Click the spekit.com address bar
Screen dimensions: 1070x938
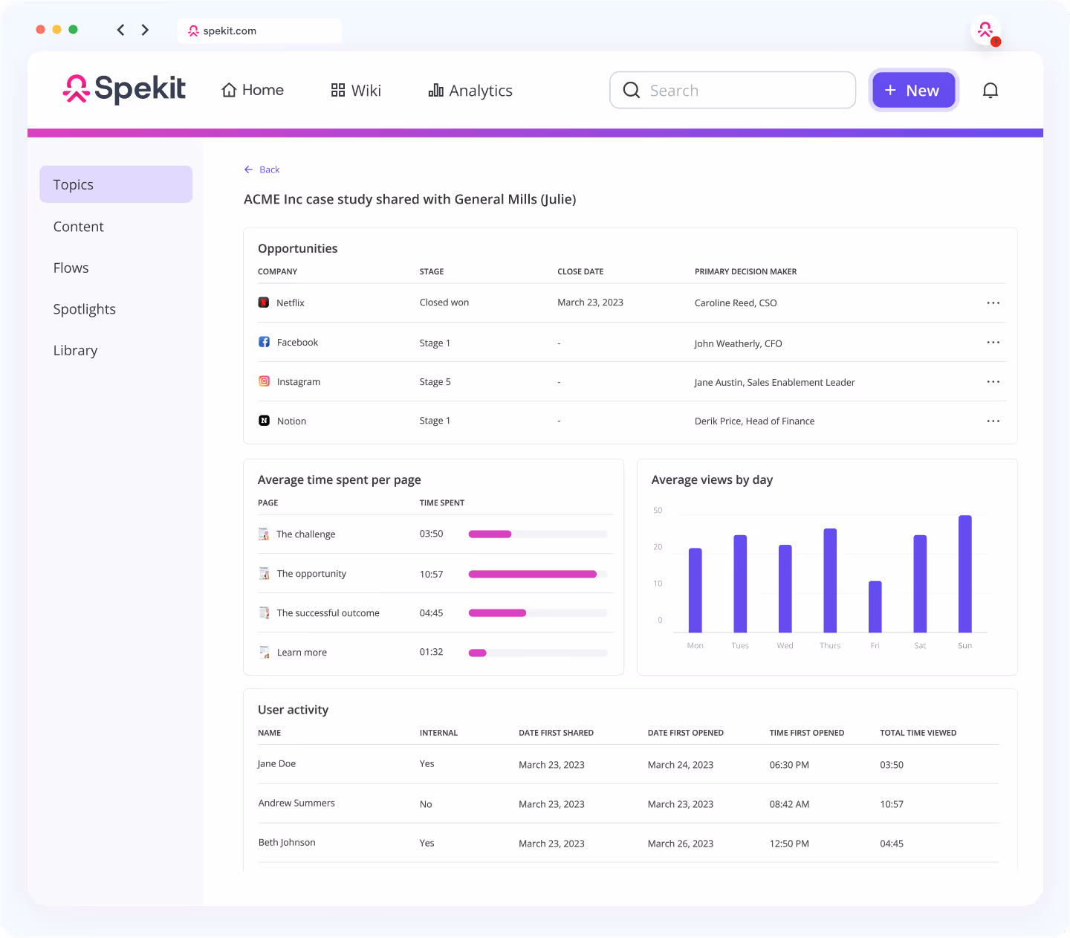259,30
